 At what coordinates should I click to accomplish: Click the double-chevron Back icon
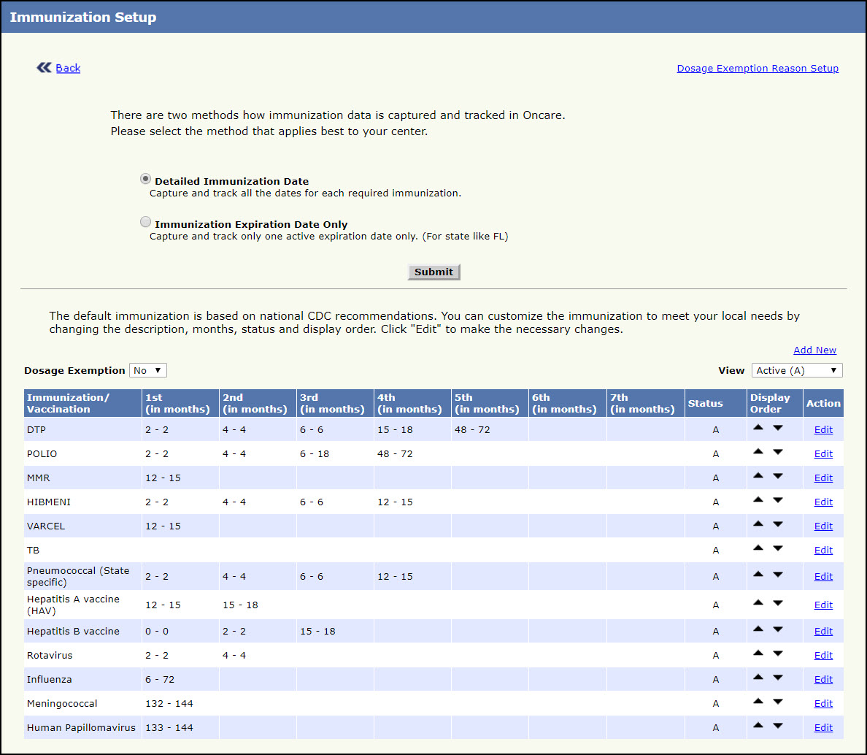44,68
